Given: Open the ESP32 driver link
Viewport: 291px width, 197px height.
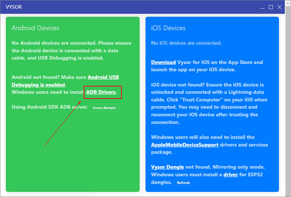Looking at the screenshot, I should point(231,174).
